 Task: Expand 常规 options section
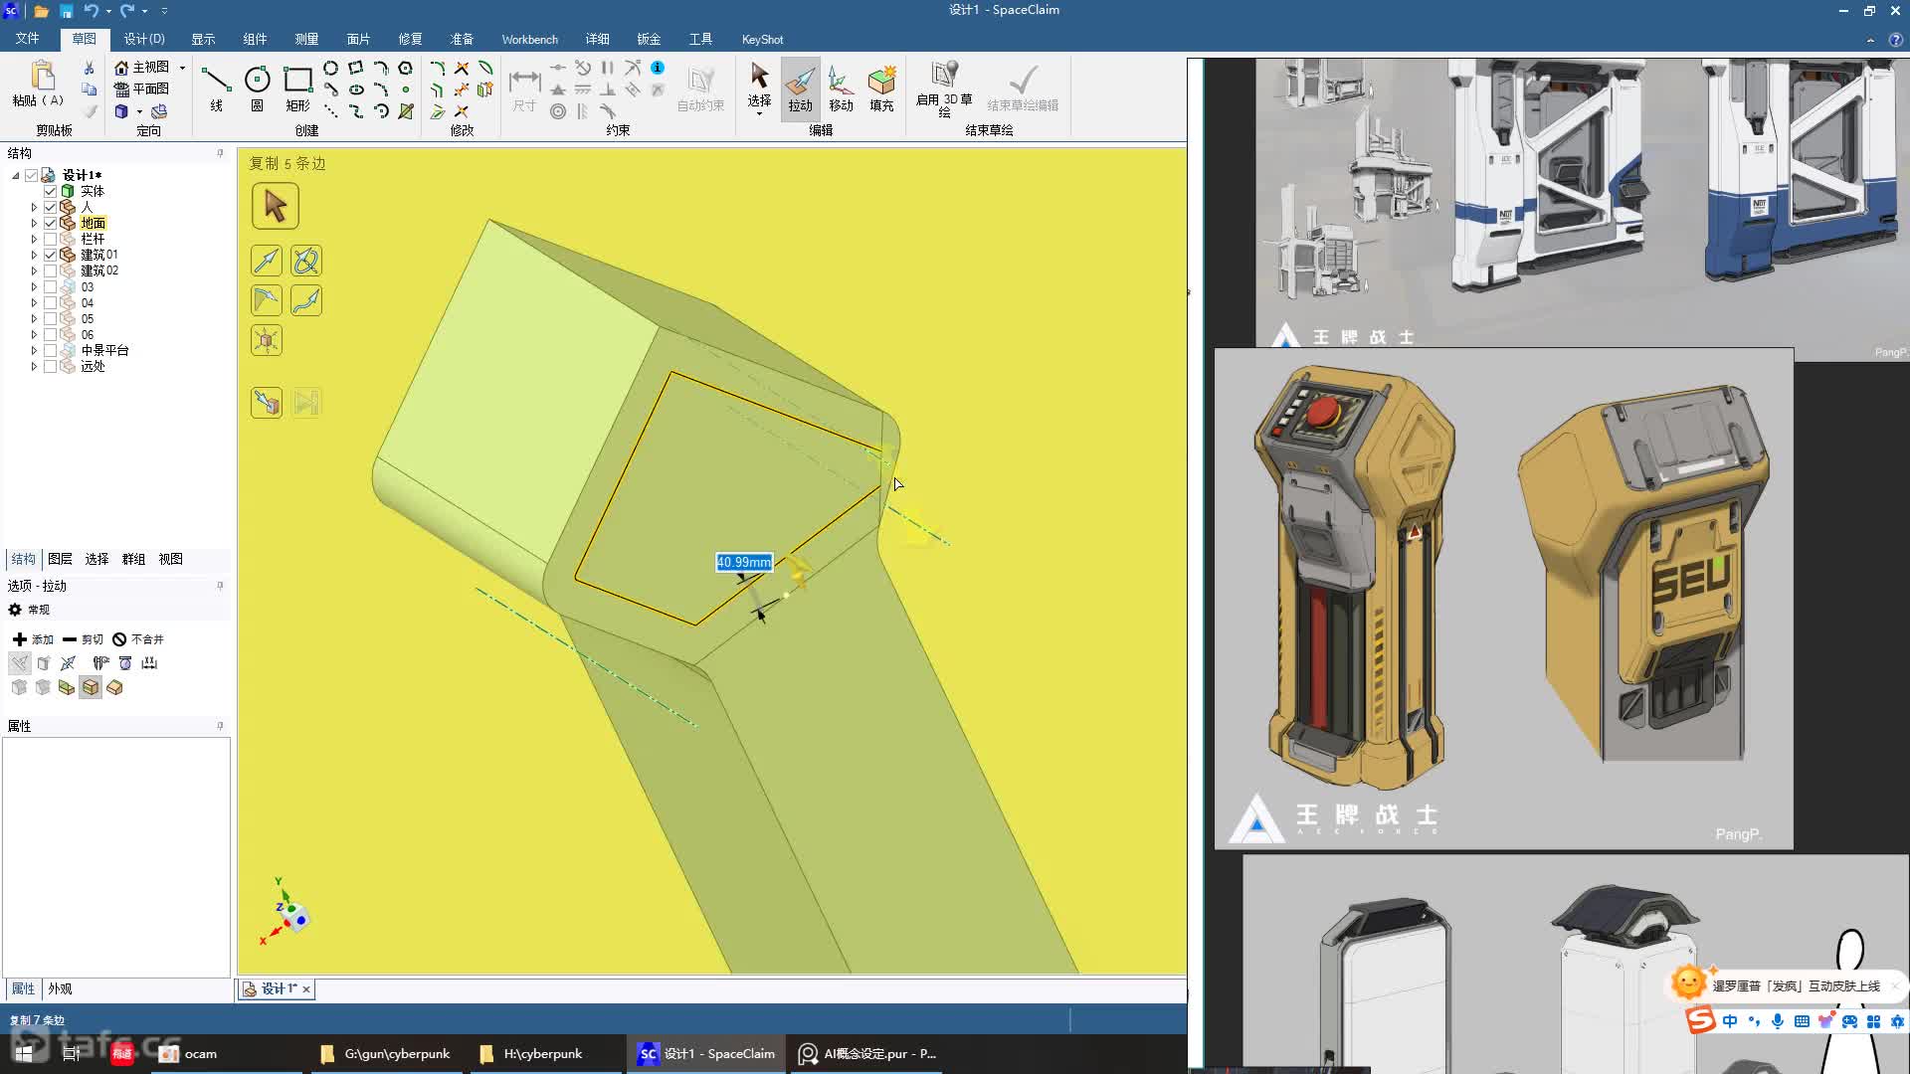[x=29, y=610]
